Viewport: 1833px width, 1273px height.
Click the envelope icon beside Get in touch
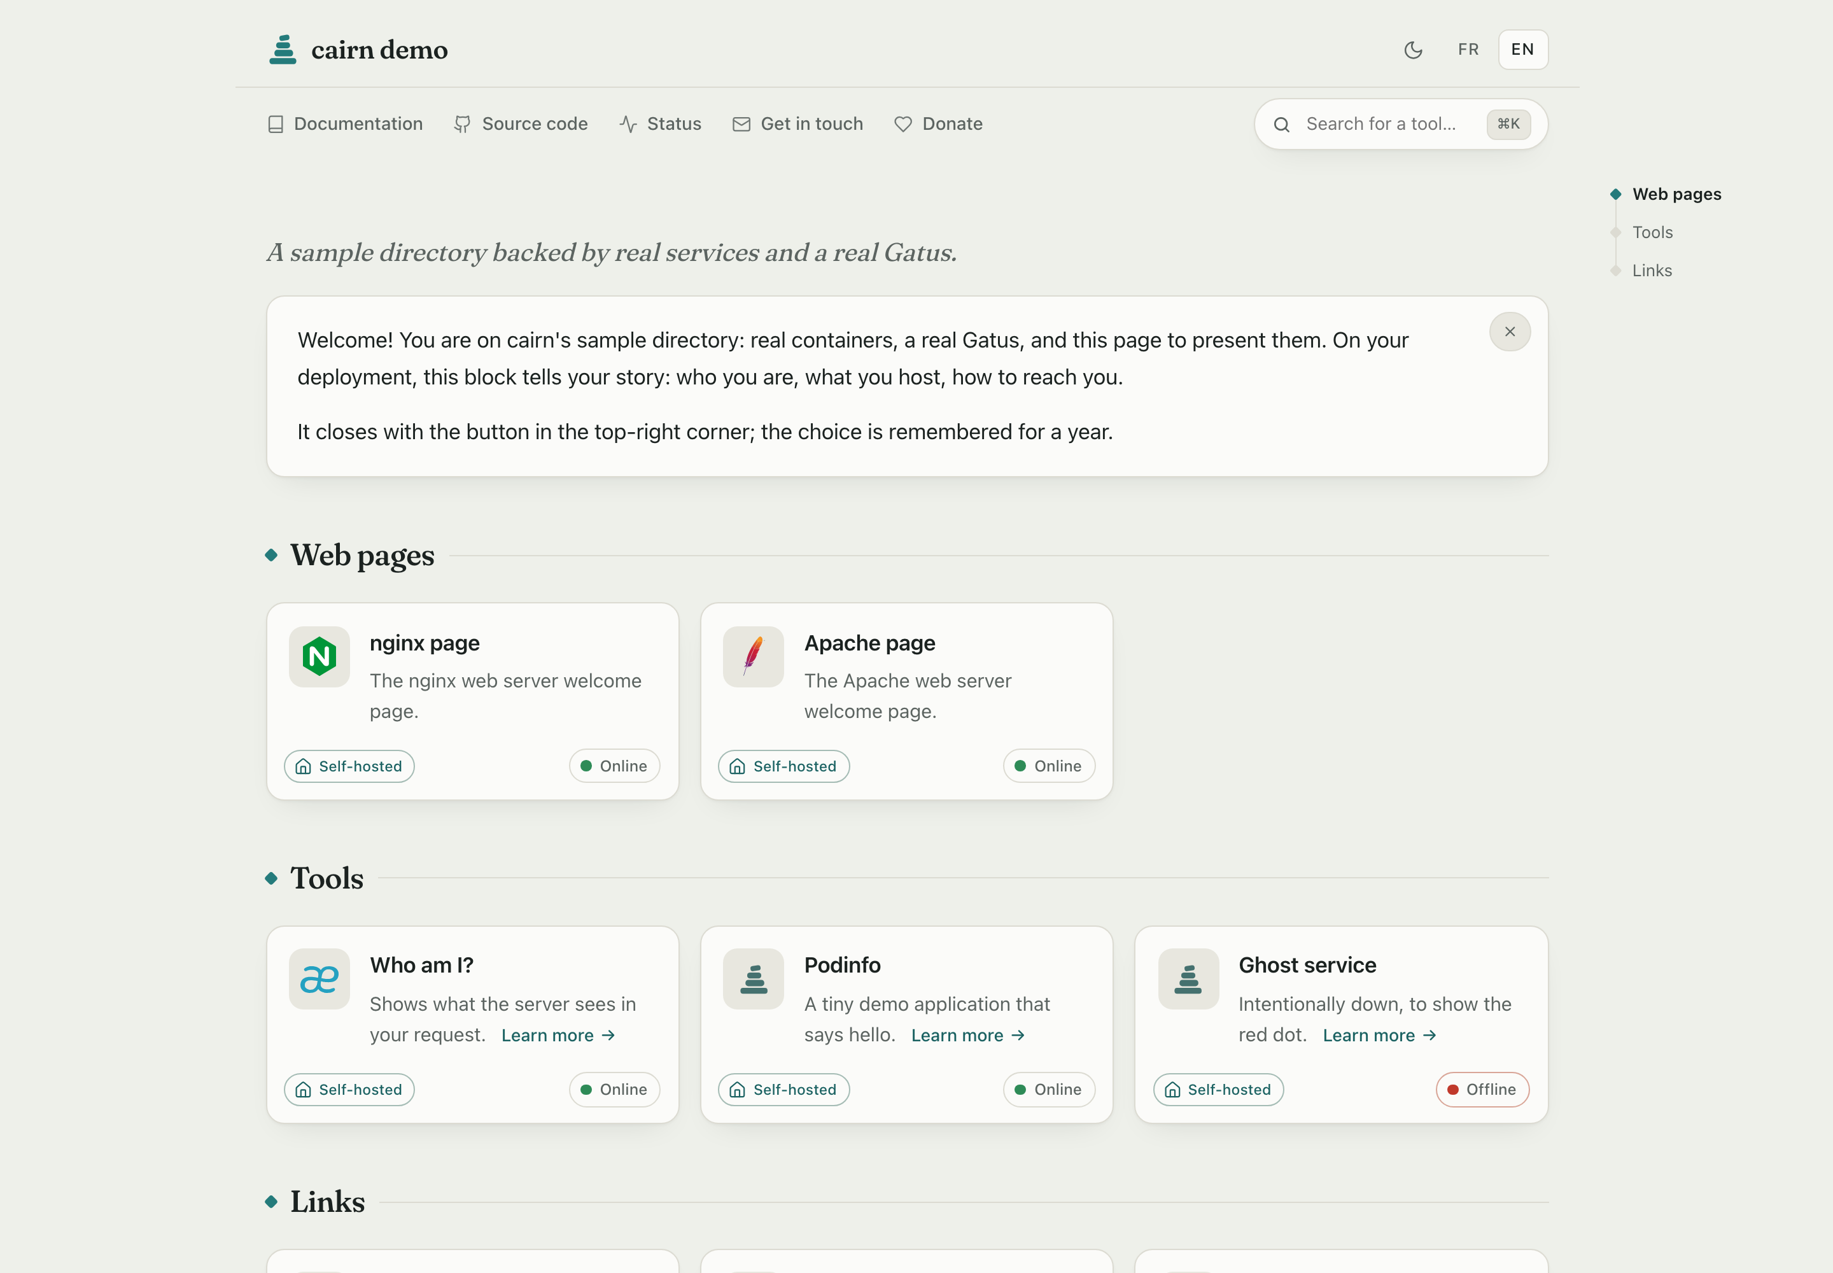click(x=741, y=124)
